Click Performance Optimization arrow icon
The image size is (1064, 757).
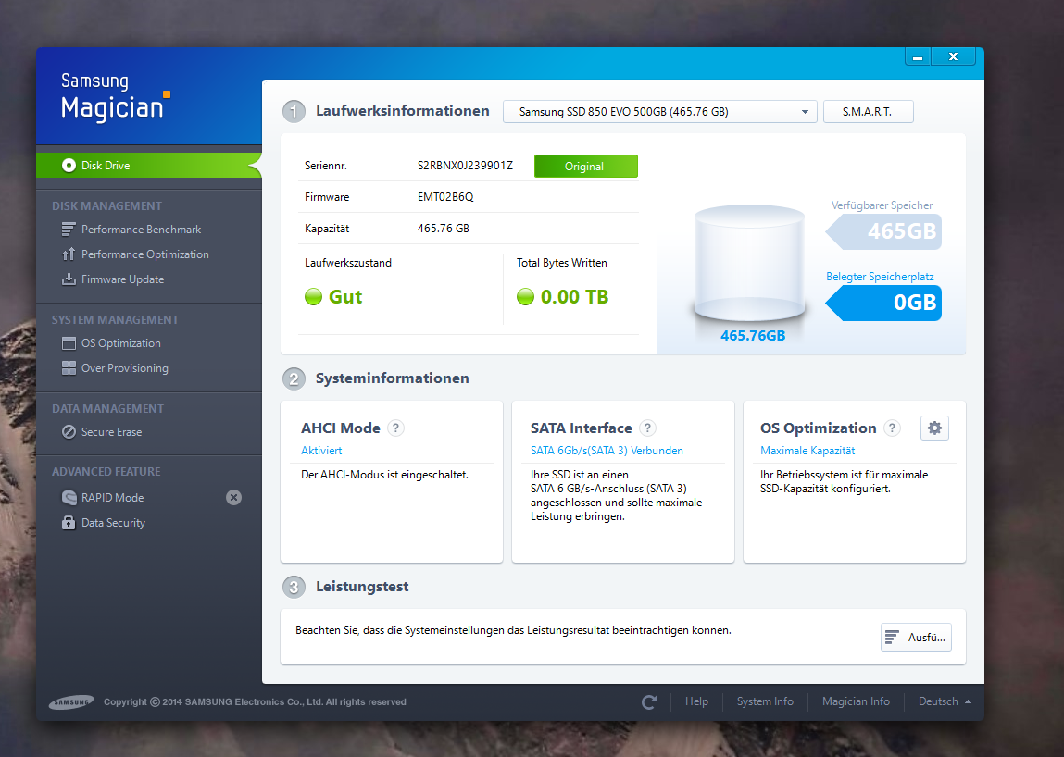click(69, 254)
